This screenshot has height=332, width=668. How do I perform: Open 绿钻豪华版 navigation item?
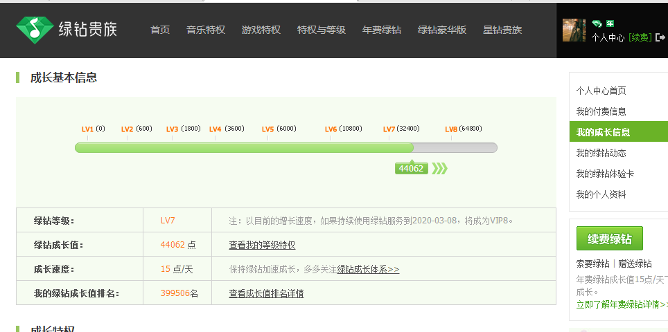coord(442,30)
